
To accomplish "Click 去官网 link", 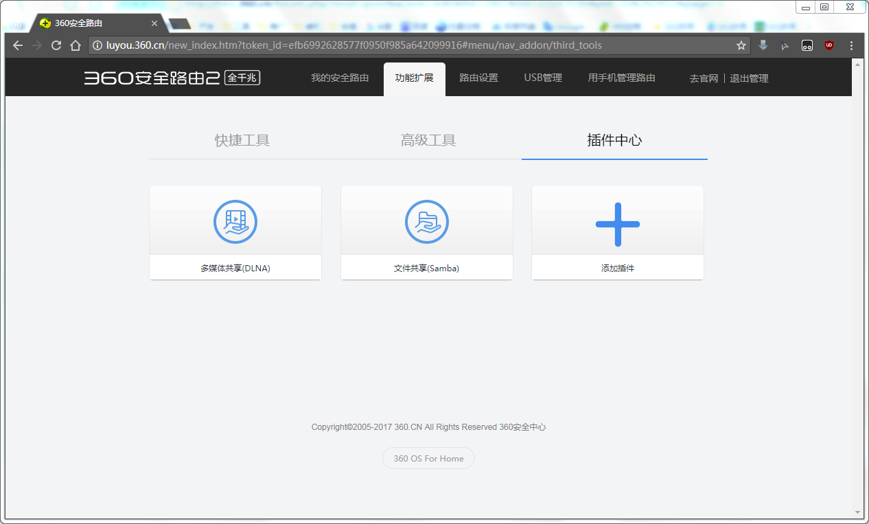I will (704, 79).
